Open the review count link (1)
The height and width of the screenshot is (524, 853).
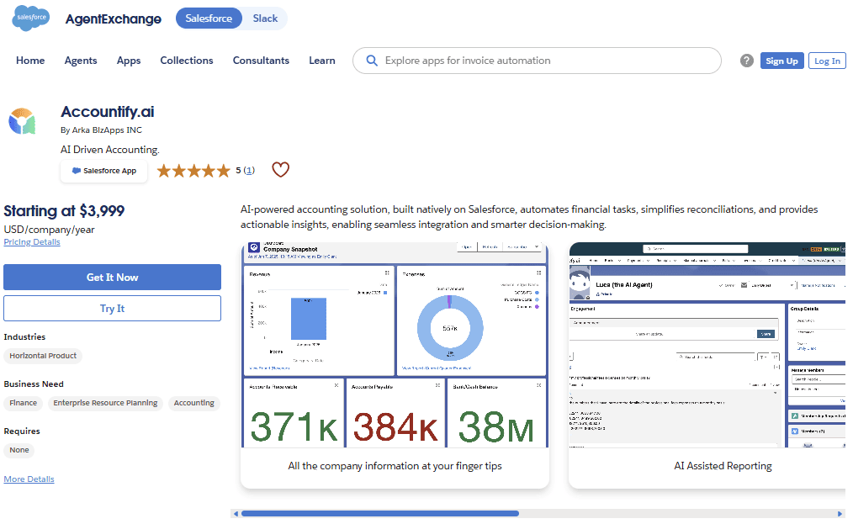pos(249,170)
